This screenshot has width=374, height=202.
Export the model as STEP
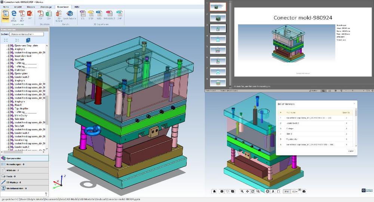tap(91, 15)
